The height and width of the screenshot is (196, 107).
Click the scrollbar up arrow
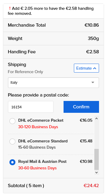point(96,119)
